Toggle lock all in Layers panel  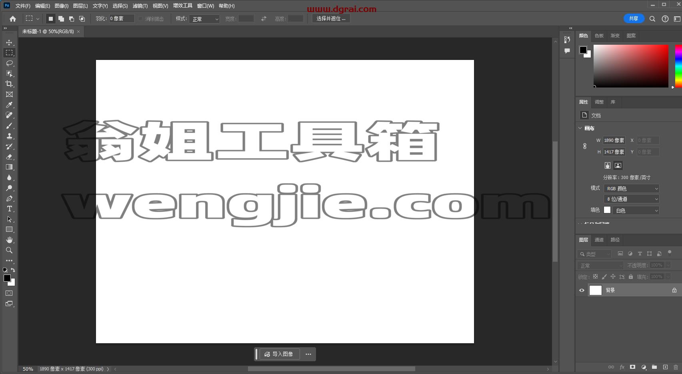pyautogui.click(x=631, y=277)
